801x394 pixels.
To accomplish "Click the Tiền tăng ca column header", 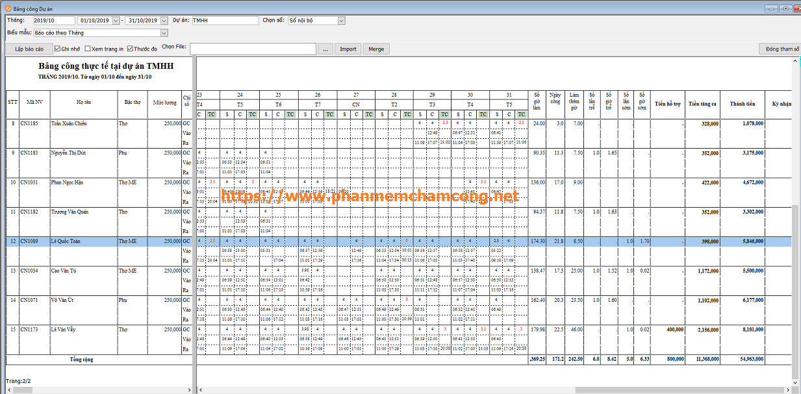I will click(x=703, y=104).
